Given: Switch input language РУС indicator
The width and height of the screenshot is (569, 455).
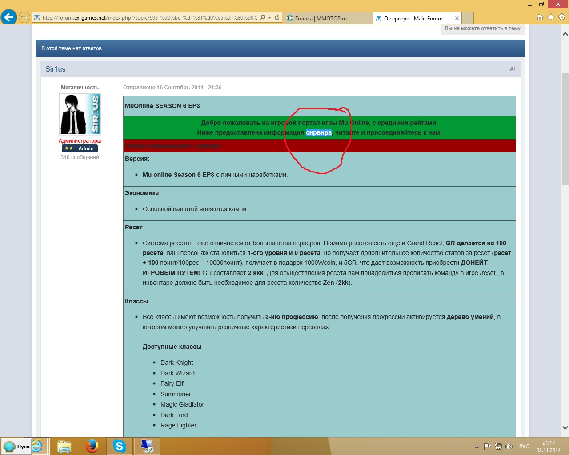Looking at the screenshot, I should [524, 447].
